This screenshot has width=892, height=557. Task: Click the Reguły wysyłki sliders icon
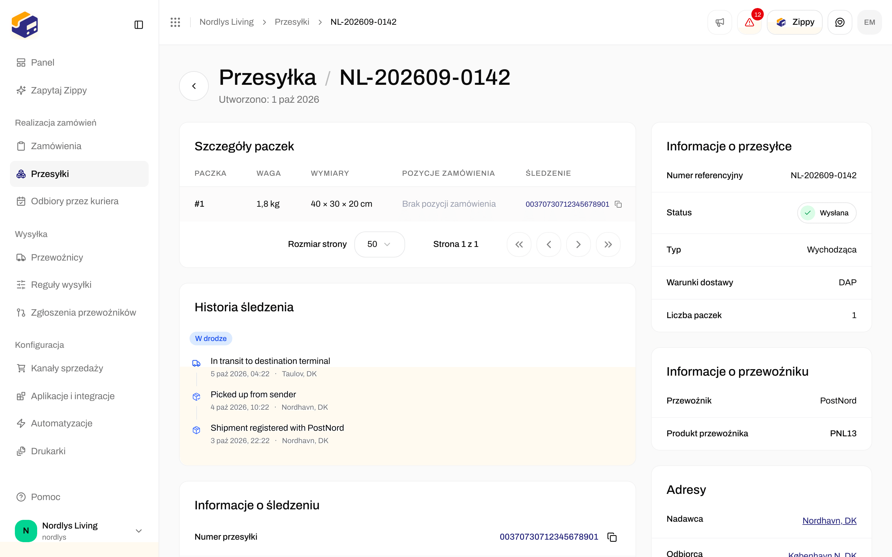(x=21, y=285)
